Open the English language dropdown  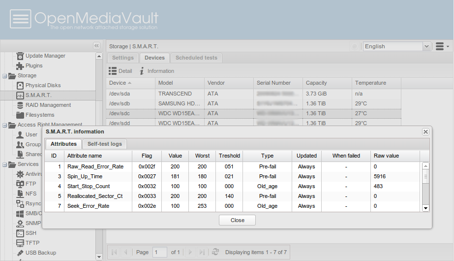point(426,46)
